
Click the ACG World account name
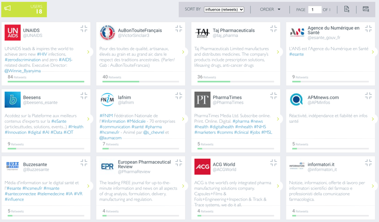click(224, 165)
